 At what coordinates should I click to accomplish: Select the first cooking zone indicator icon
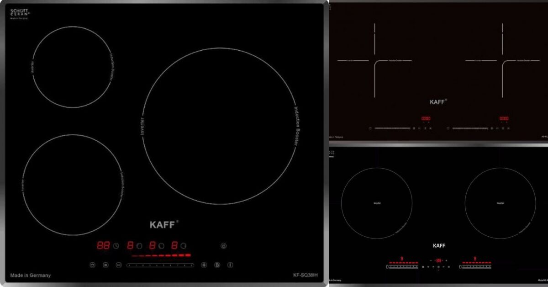pyautogui.click(x=140, y=246)
